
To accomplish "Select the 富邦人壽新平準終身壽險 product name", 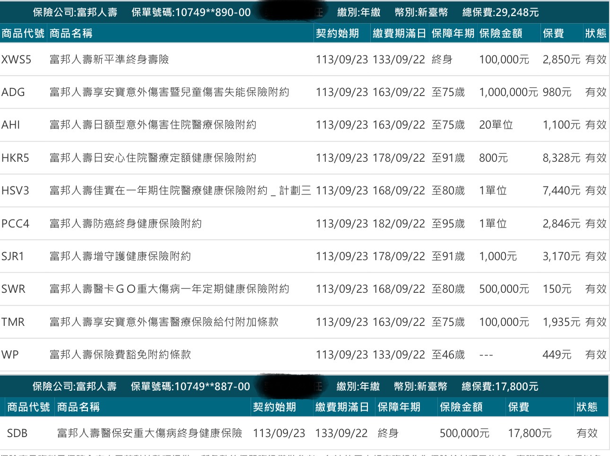I will pos(109,60).
